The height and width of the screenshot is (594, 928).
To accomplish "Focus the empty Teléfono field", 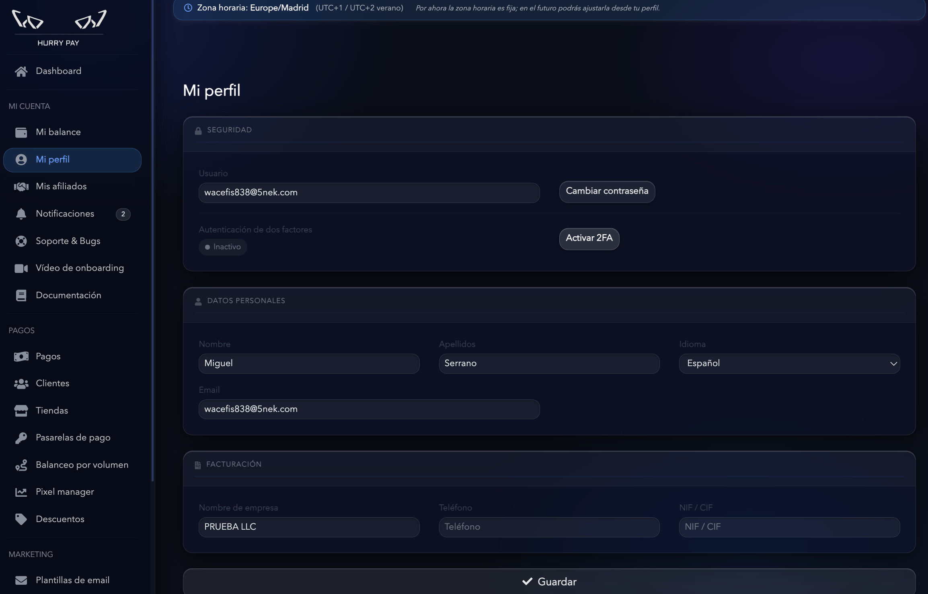I will pyautogui.click(x=549, y=527).
